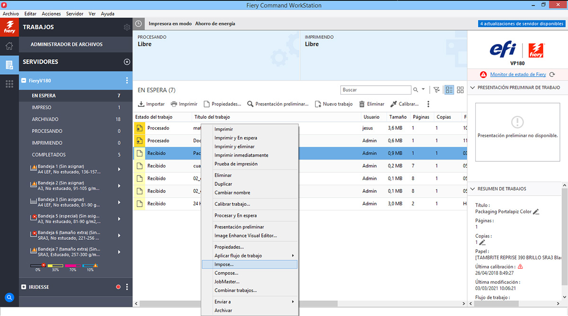Open the apps grid icon in sidebar
568x316 pixels.
pyautogui.click(x=9, y=84)
